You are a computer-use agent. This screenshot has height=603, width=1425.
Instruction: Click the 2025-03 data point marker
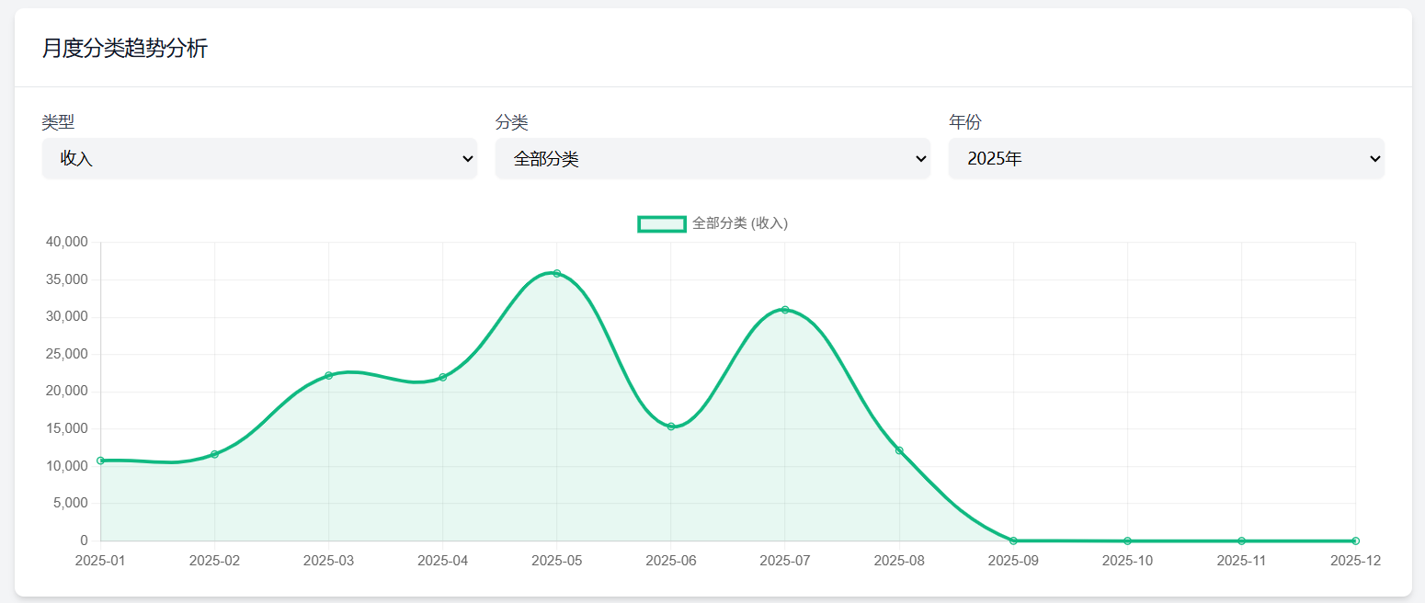click(x=329, y=375)
